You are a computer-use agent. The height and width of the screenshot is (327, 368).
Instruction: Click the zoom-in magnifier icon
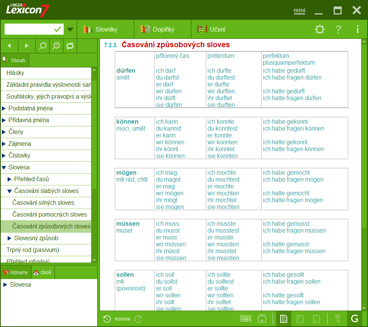point(56,46)
